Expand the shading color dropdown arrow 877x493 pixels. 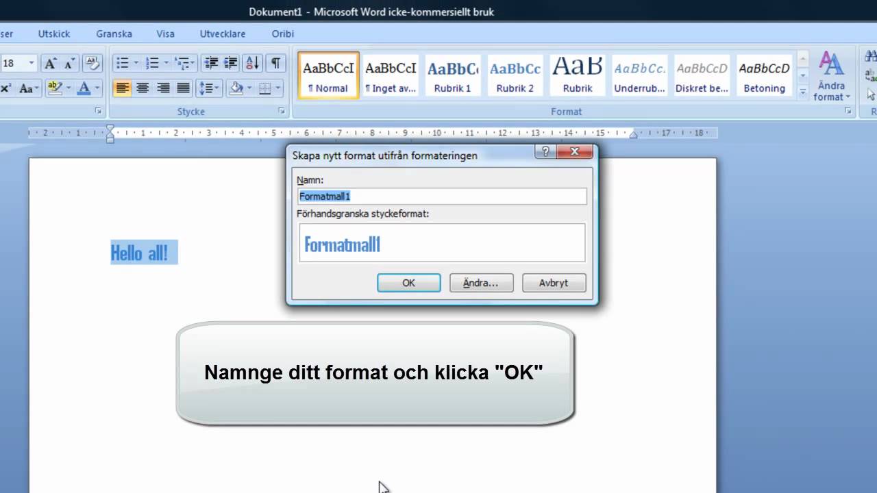pos(249,88)
